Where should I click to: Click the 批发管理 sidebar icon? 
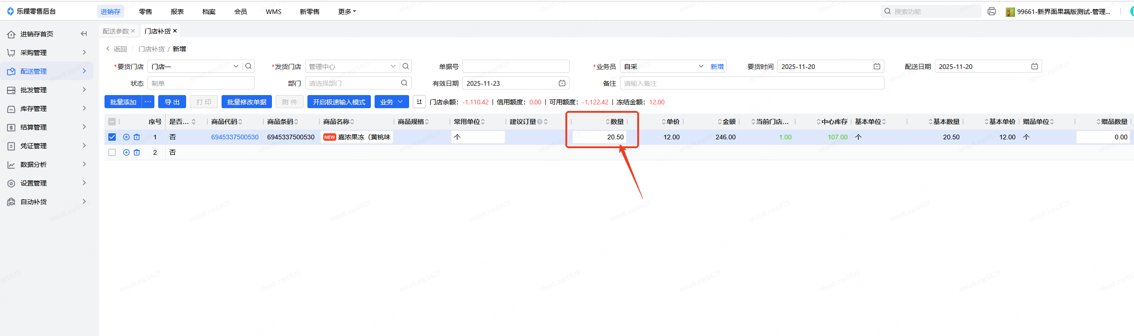point(11,90)
